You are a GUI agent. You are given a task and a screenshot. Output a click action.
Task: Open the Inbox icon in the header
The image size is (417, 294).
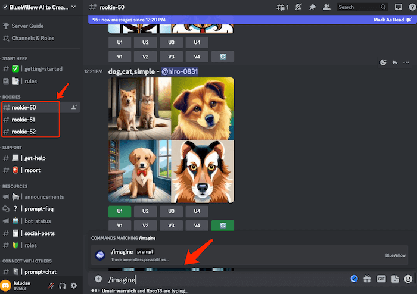coord(399,7)
